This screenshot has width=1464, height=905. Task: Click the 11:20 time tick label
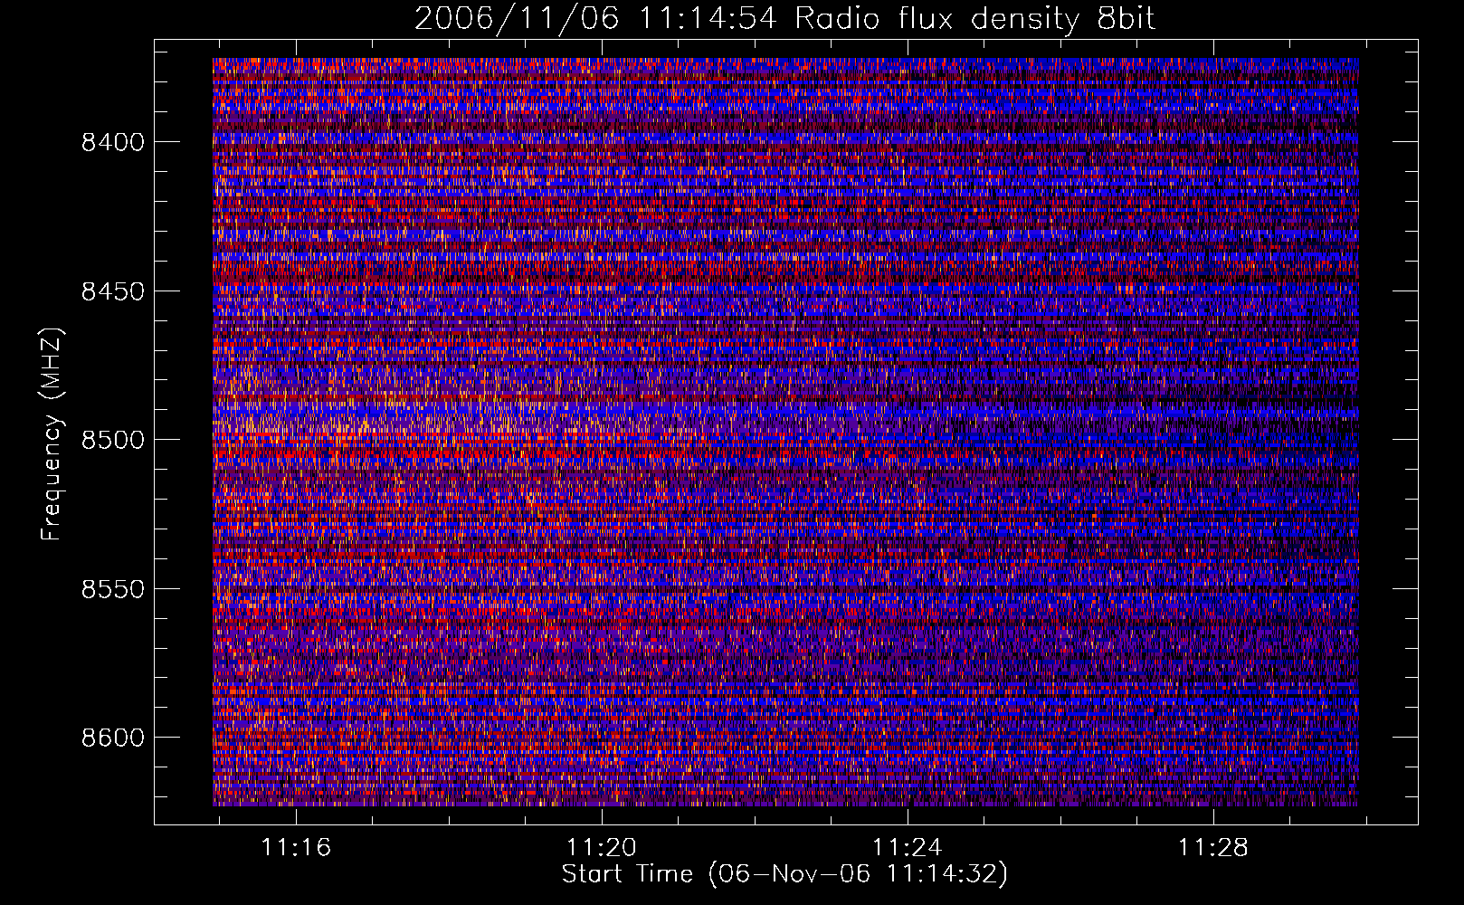pyautogui.click(x=602, y=848)
